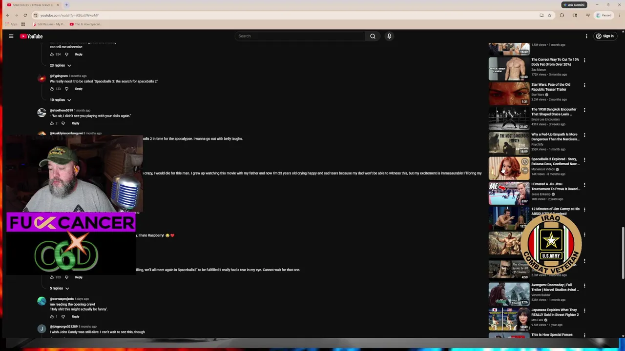The width and height of the screenshot is (625, 351).
Task: Open the @kuakilyissombroguwi channel name
Action: [66, 133]
